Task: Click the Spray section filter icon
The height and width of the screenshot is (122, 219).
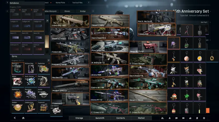Action: click(48, 60)
